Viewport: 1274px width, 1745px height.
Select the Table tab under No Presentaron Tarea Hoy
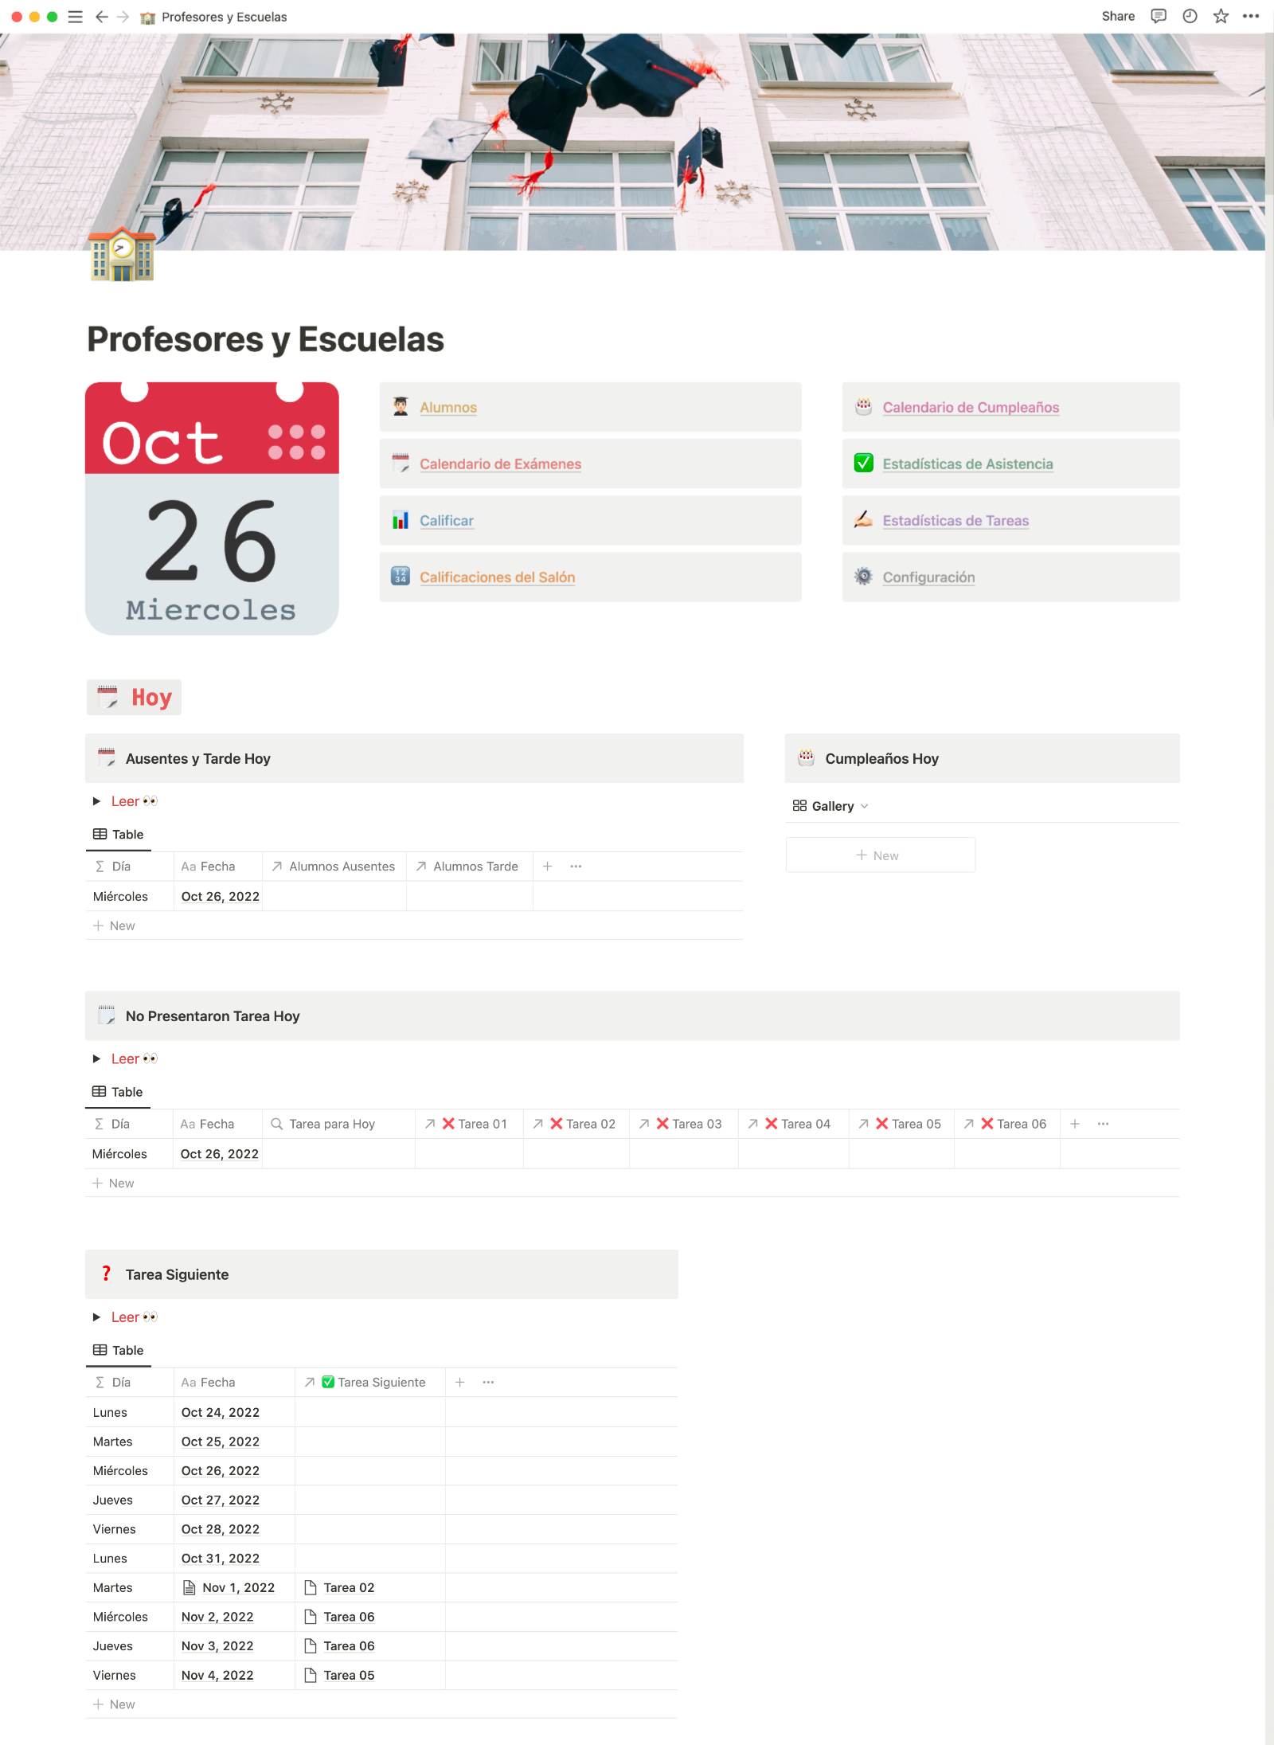coord(118,1092)
